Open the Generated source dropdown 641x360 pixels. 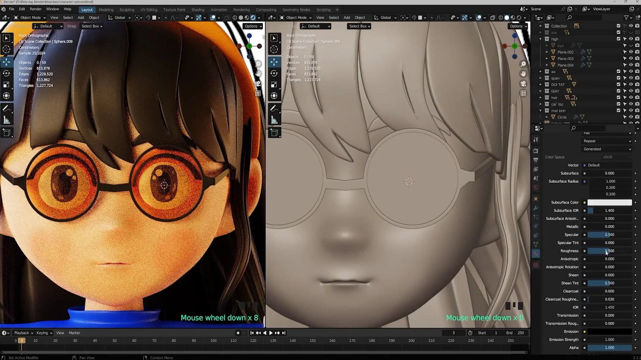(x=607, y=149)
